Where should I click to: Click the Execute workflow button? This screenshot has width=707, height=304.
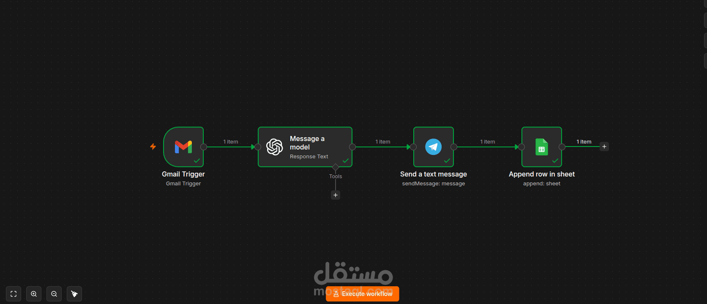[x=363, y=294]
